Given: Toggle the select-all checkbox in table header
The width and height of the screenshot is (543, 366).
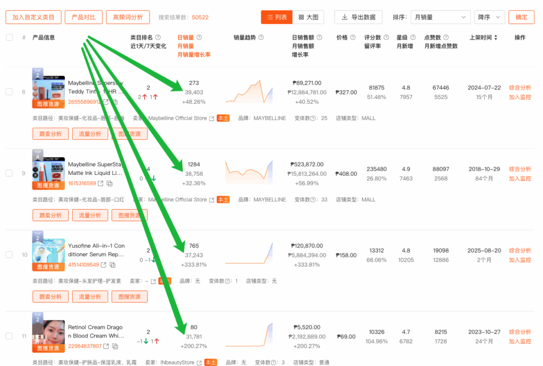Looking at the screenshot, I should pos(9,38).
